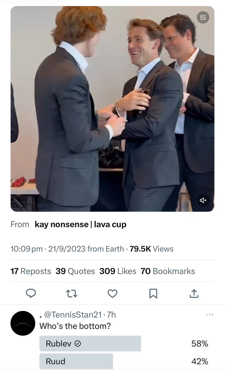
Task: View the 17 Reposts list
Action: tap(31, 271)
